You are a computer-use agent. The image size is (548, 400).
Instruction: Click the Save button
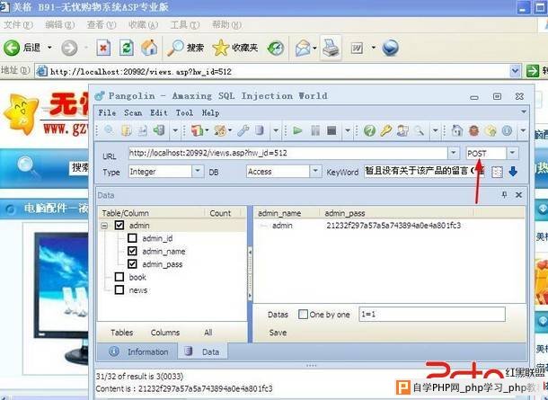click(278, 333)
